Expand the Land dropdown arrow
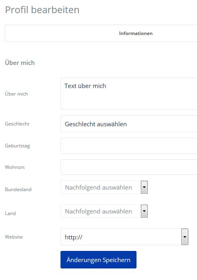The image size is (197, 280). click(x=144, y=211)
